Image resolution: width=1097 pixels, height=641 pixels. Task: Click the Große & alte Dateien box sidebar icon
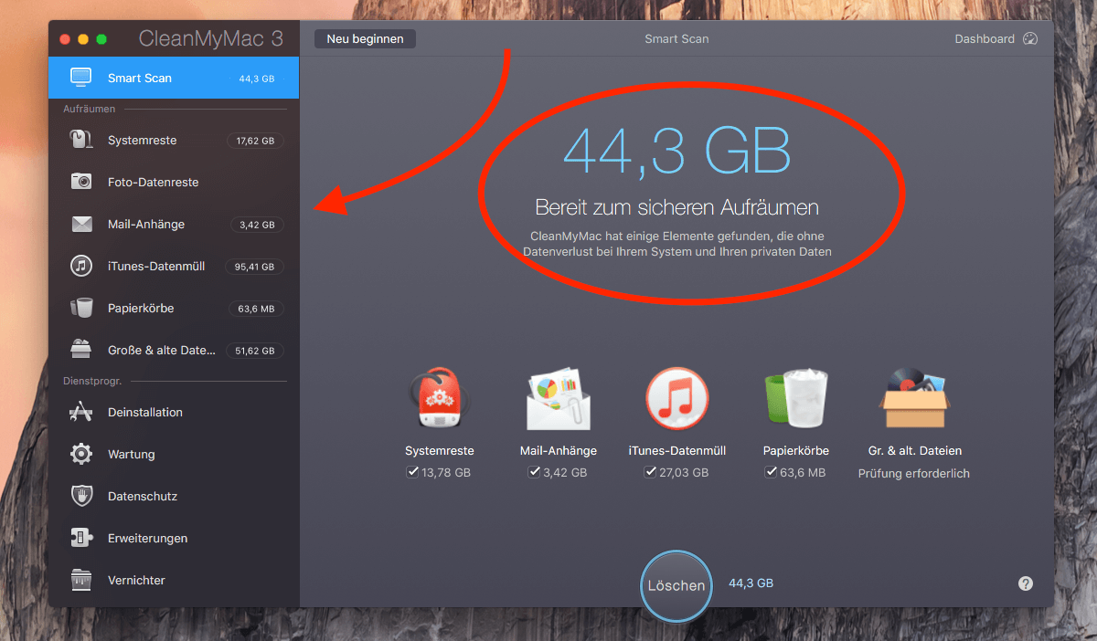point(82,350)
